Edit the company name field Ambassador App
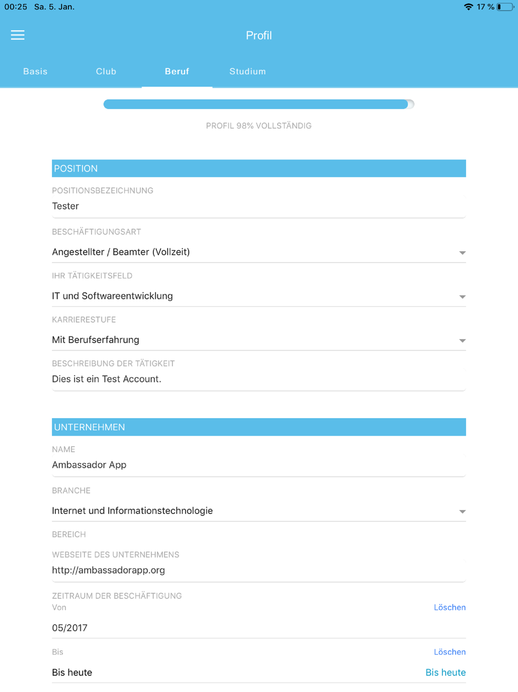 (x=259, y=465)
